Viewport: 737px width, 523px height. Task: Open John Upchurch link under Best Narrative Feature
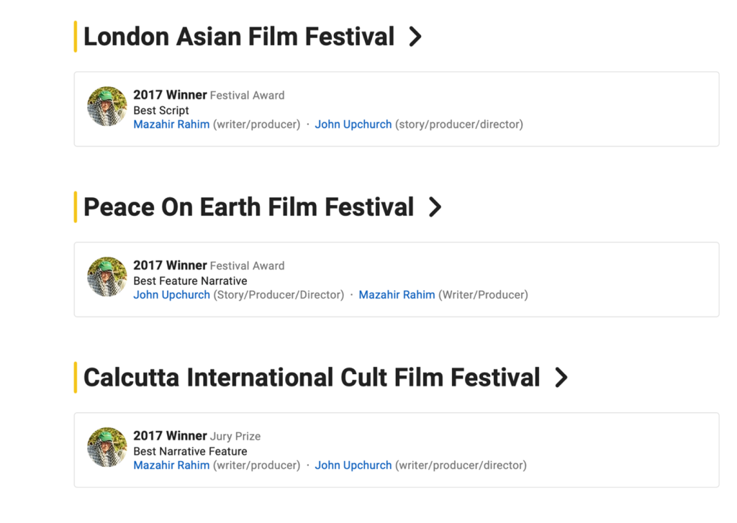click(353, 465)
